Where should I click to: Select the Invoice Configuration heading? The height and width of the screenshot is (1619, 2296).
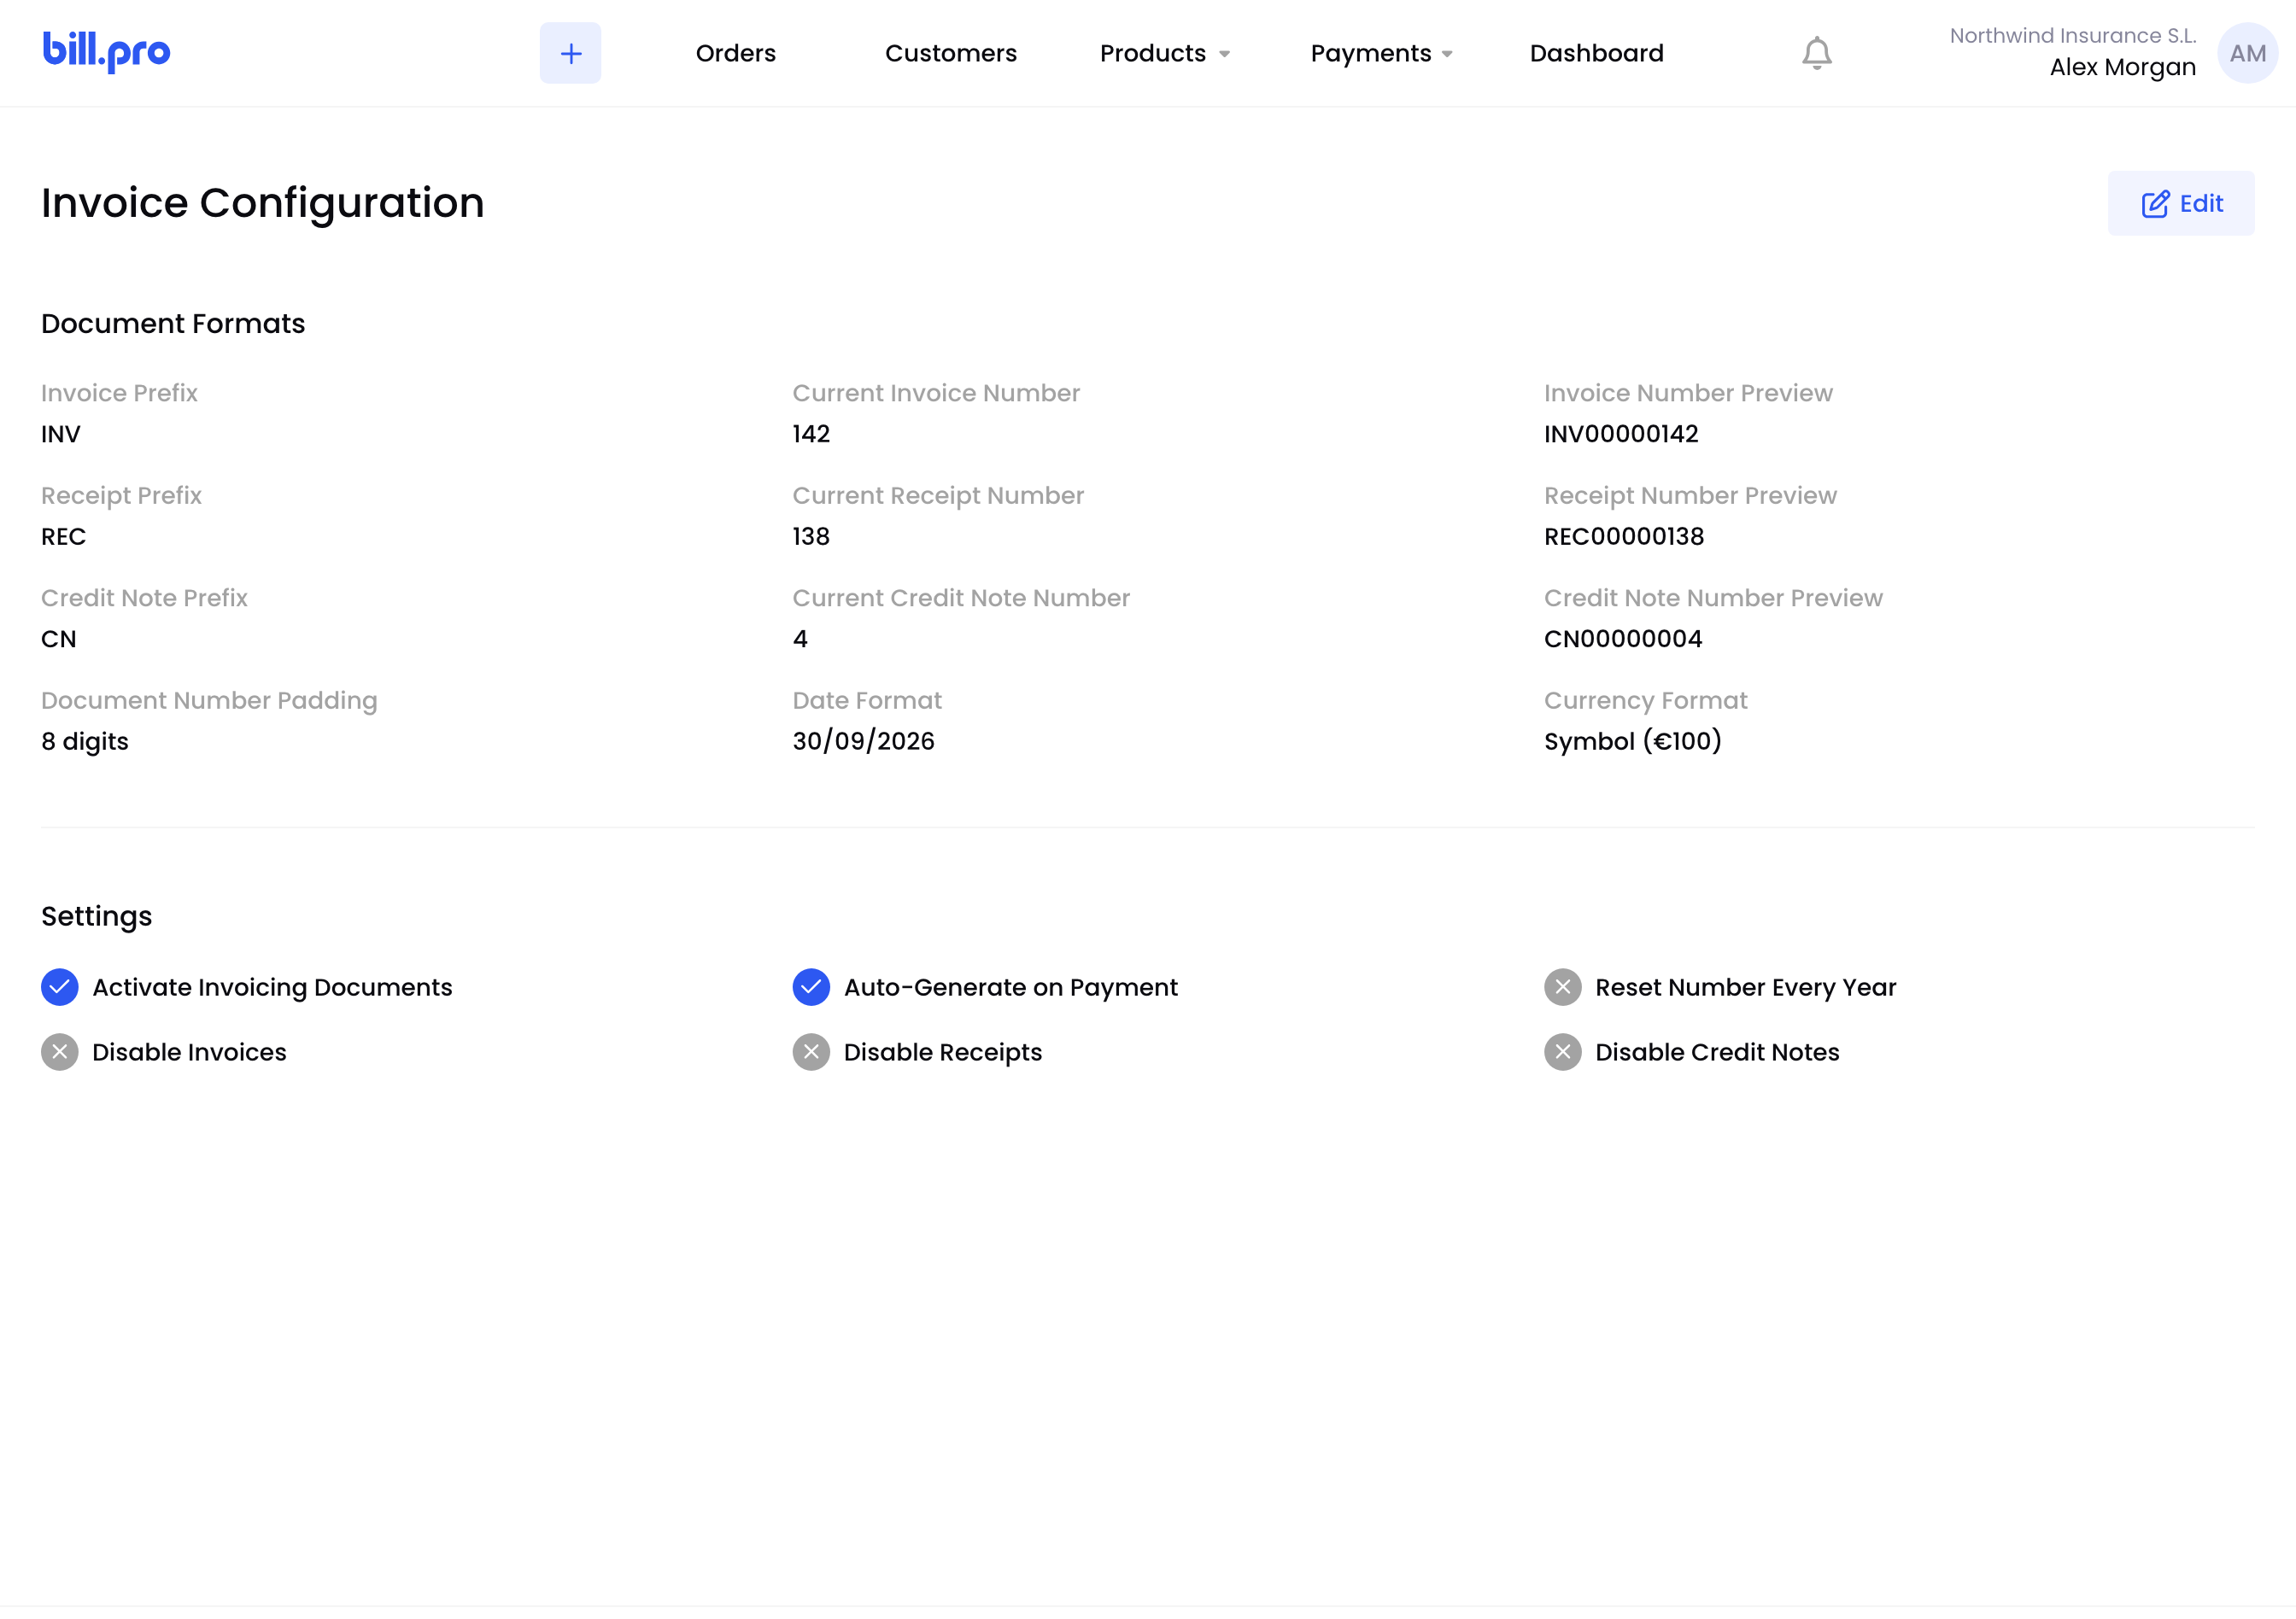pos(262,203)
